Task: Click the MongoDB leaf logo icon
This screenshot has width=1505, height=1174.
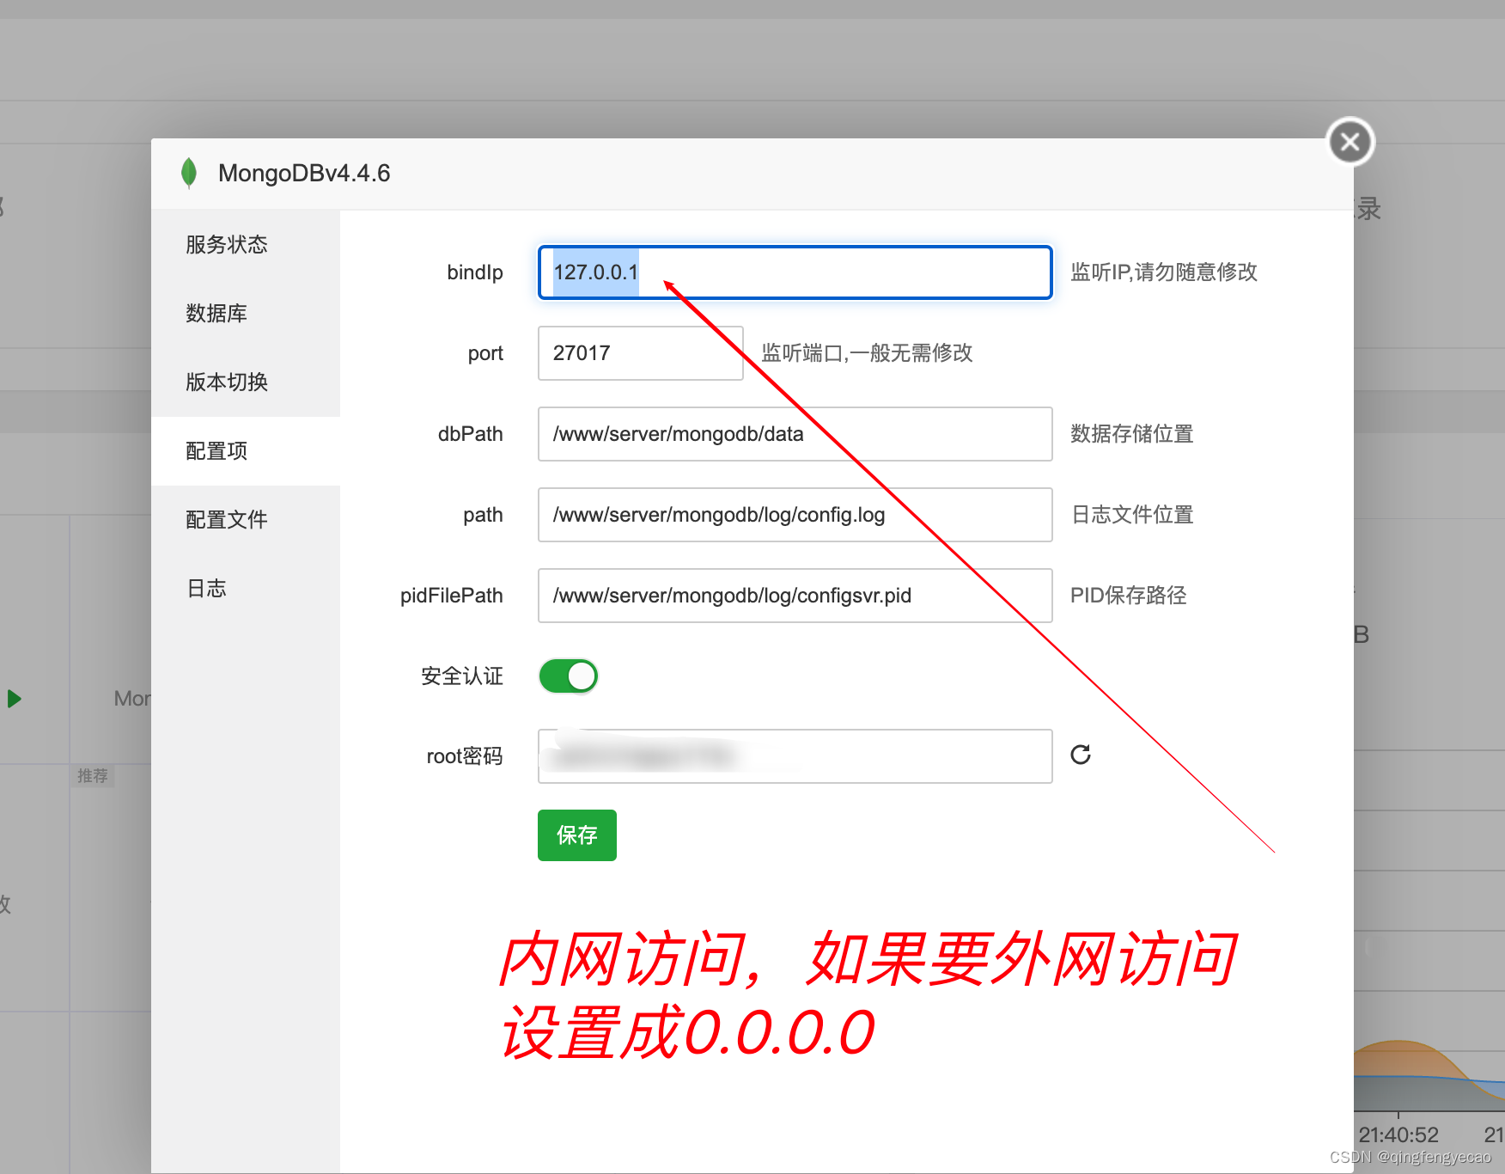Action: [x=189, y=173]
